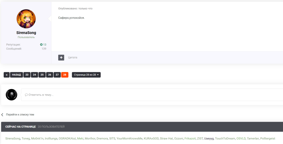Click the Цитата quote link

[72, 57]
